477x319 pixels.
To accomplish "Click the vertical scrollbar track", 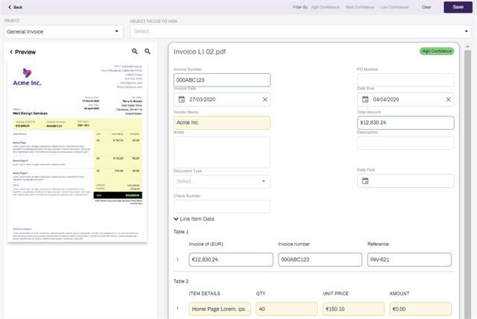I will click(x=467, y=184).
